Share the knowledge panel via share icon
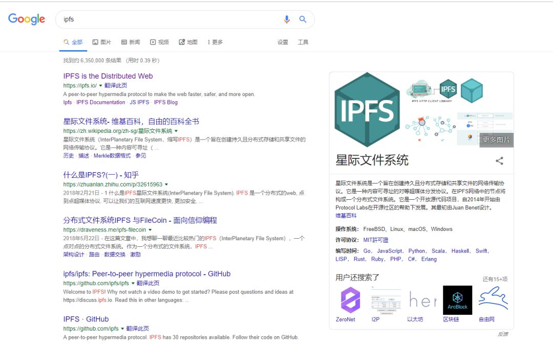553x348 pixels. pos(499,161)
